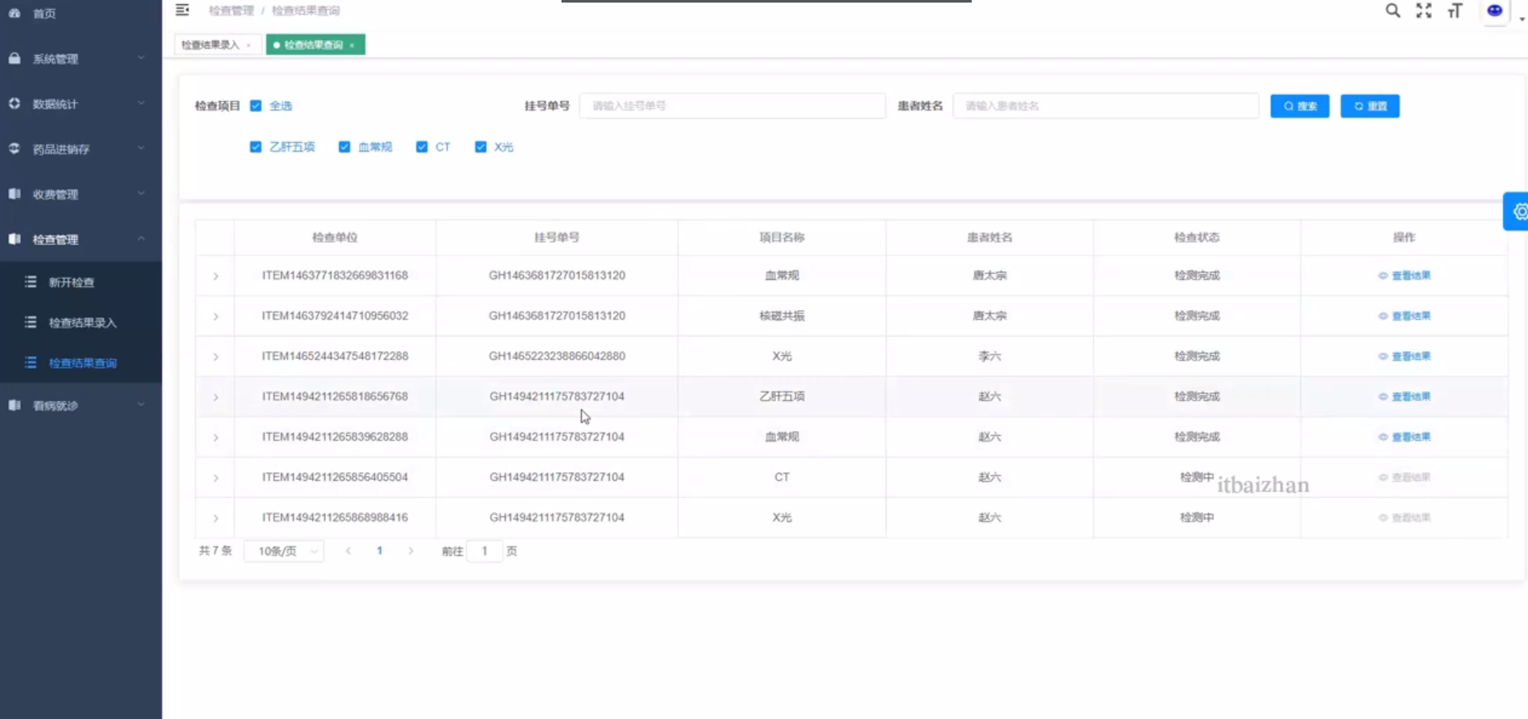View result for 赵六 血常规 row

[1404, 437]
